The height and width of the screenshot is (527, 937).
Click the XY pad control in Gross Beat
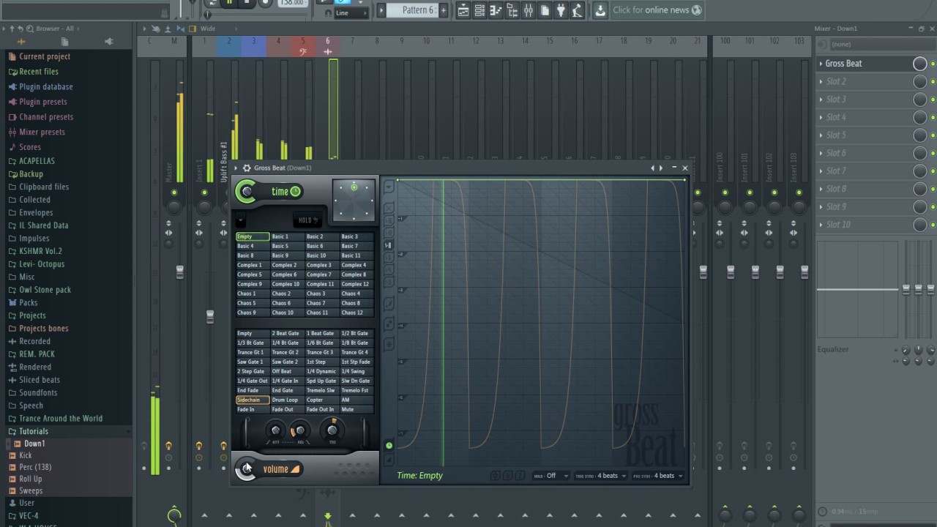point(354,200)
